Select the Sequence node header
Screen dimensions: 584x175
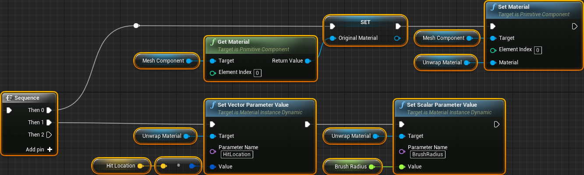pyautogui.click(x=29, y=98)
